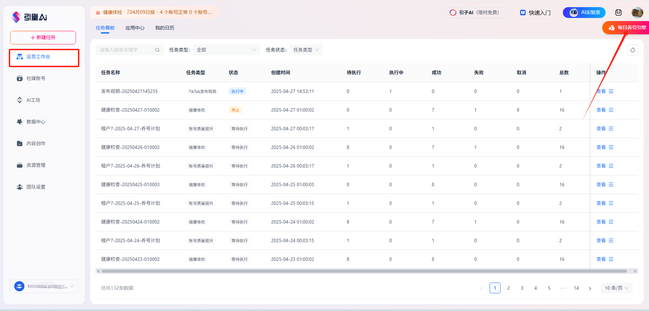Click the 数据中心 sidebar icon
The width and height of the screenshot is (649, 311).
pos(20,122)
